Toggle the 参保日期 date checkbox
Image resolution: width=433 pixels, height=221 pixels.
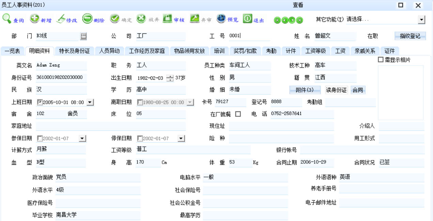tap(40, 138)
